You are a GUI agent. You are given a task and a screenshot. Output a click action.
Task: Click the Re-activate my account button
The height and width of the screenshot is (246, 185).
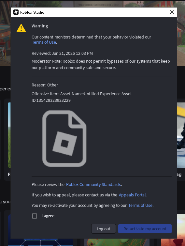pyautogui.click(x=145, y=229)
